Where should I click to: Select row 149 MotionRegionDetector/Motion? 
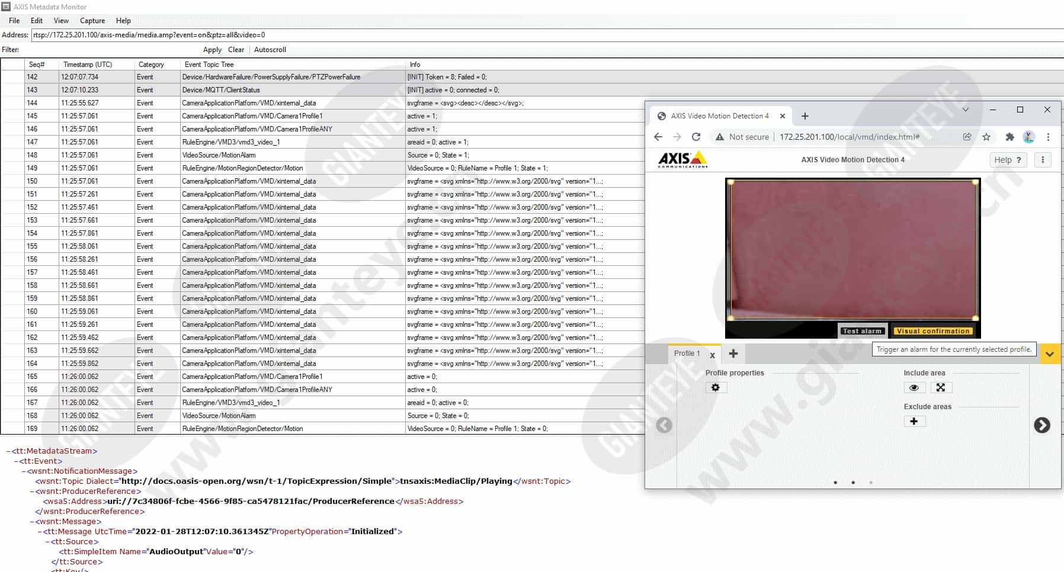(x=323, y=168)
